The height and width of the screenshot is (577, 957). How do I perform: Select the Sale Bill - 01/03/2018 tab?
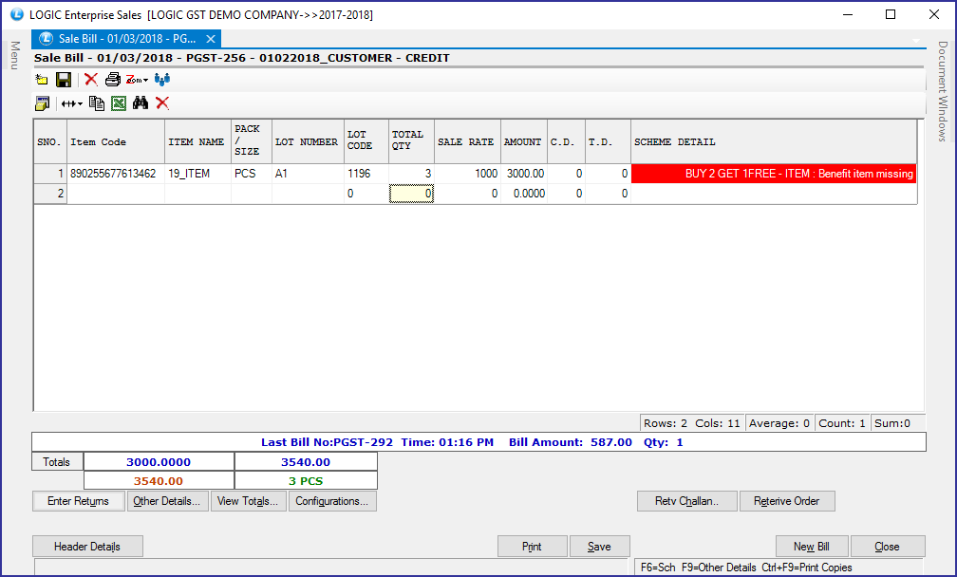127,39
